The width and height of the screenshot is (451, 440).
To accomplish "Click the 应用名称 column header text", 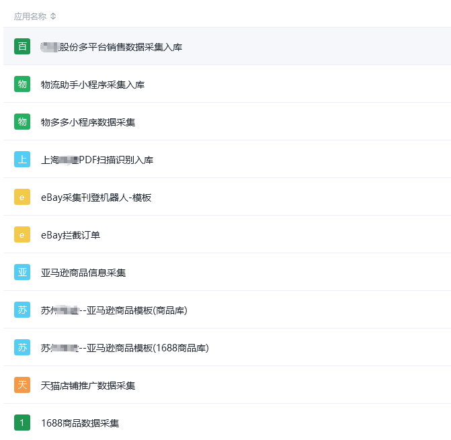I will click(x=30, y=16).
